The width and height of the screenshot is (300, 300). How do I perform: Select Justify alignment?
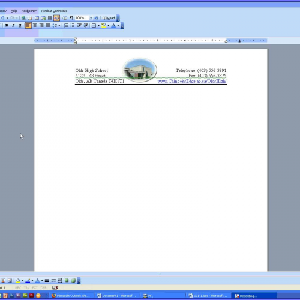pos(48,25)
